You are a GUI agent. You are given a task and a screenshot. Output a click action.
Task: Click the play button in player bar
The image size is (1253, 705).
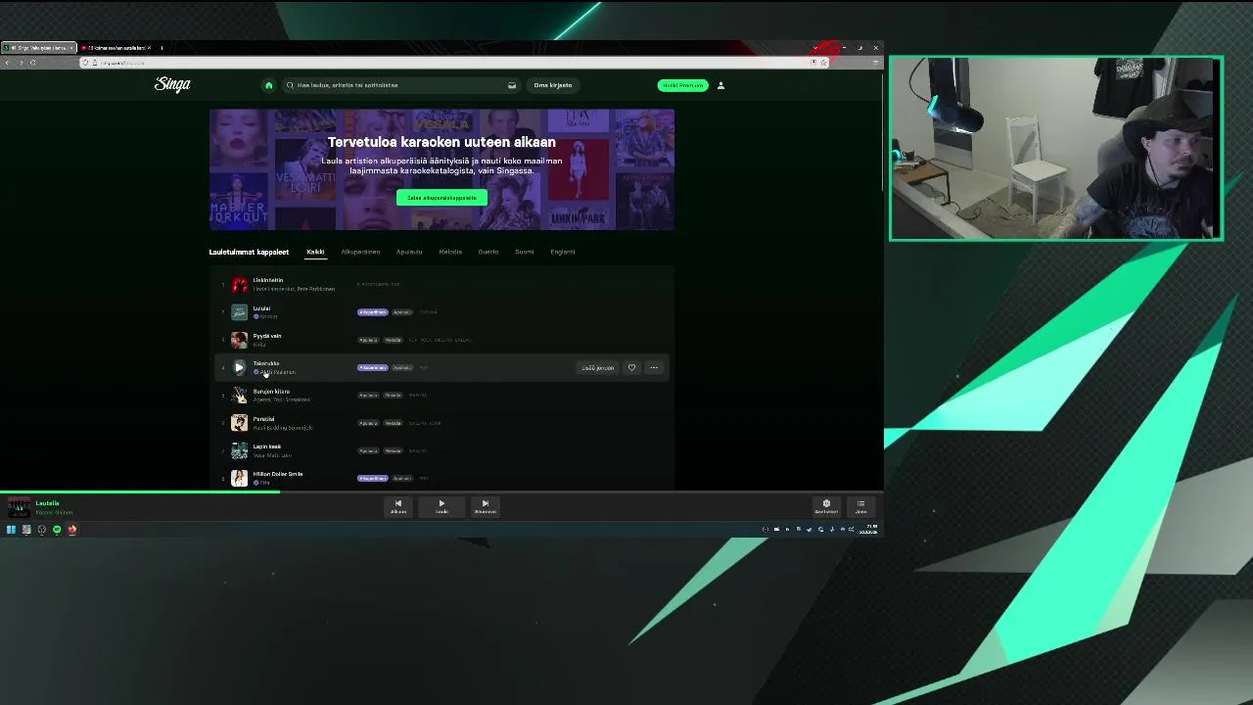(x=441, y=506)
